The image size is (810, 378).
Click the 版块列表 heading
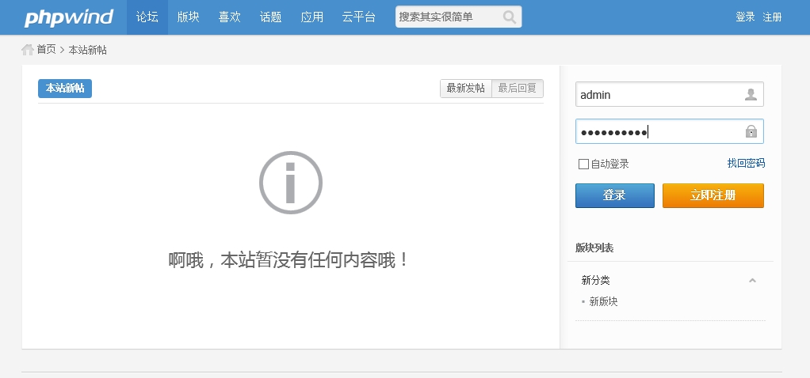594,248
